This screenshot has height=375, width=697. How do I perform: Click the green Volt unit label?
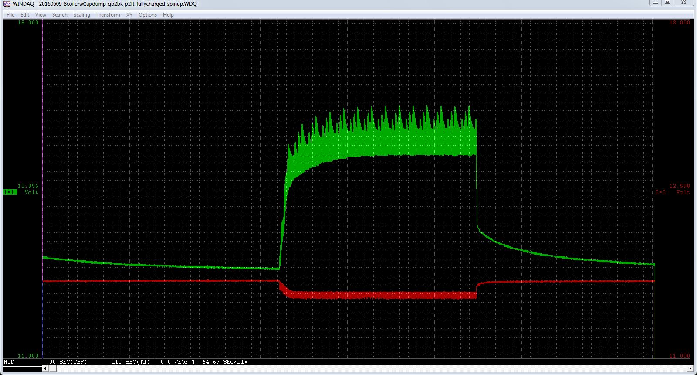click(31, 192)
